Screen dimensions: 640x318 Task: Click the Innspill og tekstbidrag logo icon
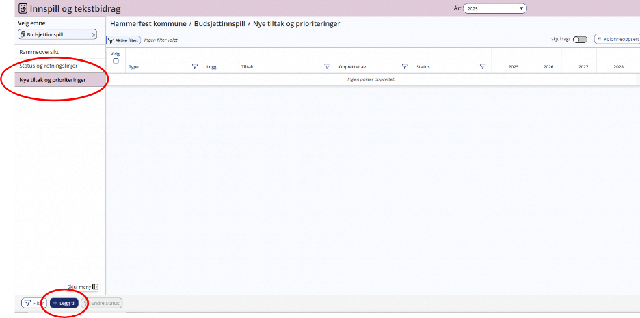coord(23,9)
